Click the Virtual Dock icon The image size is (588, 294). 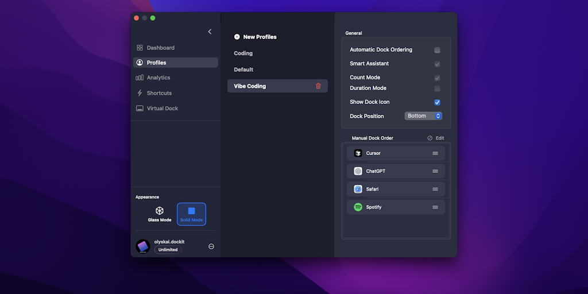tap(140, 109)
